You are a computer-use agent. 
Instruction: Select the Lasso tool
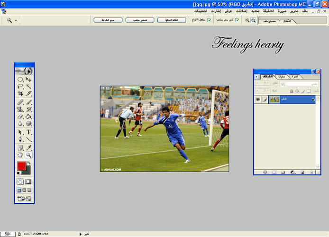click(x=20, y=87)
